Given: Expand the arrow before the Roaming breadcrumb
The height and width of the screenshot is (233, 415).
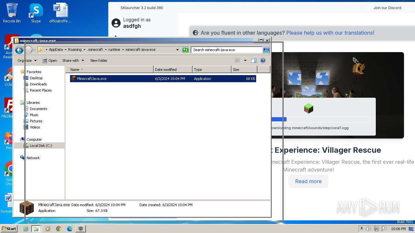Looking at the screenshot, I should click(65, 50).
